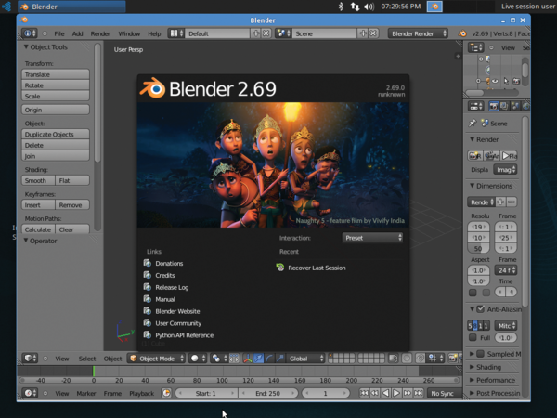Select the scale manipulator icon
Image resolution: width=557 pixels, height=418 pixels.
pos(279,359)
